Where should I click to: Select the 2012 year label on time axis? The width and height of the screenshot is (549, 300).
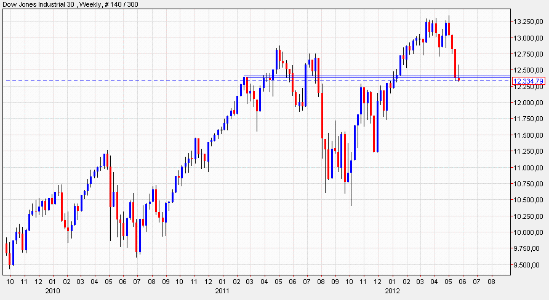(x=392, y=290)
